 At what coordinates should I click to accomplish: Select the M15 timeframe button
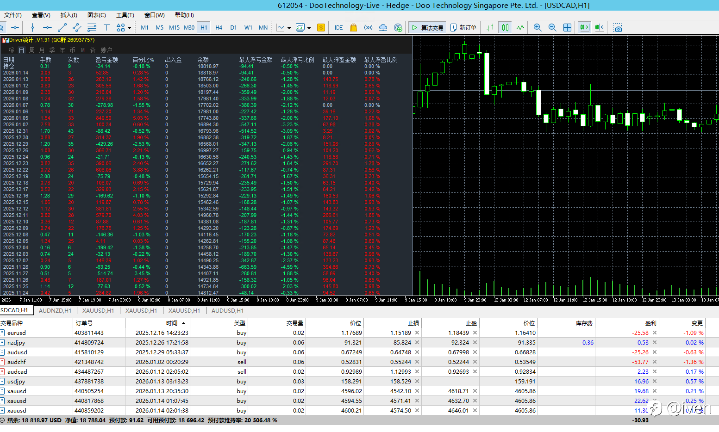[174, 28]
